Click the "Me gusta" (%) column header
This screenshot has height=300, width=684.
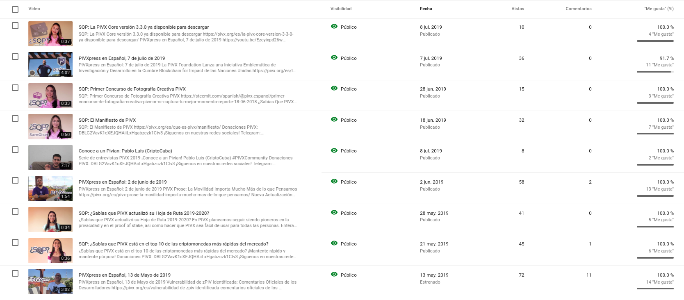(659, 9)
